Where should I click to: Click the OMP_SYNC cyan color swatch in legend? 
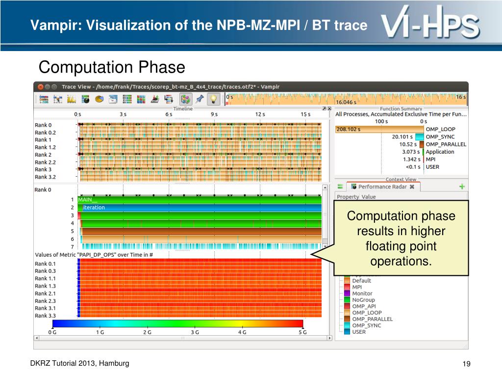[x=347, y=325]
